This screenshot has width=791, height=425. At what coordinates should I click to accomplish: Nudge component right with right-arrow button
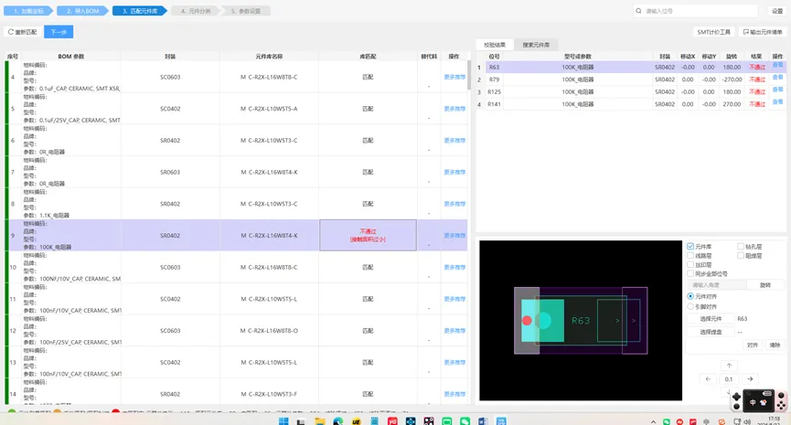pyautogui.click(x=750, y=378)
